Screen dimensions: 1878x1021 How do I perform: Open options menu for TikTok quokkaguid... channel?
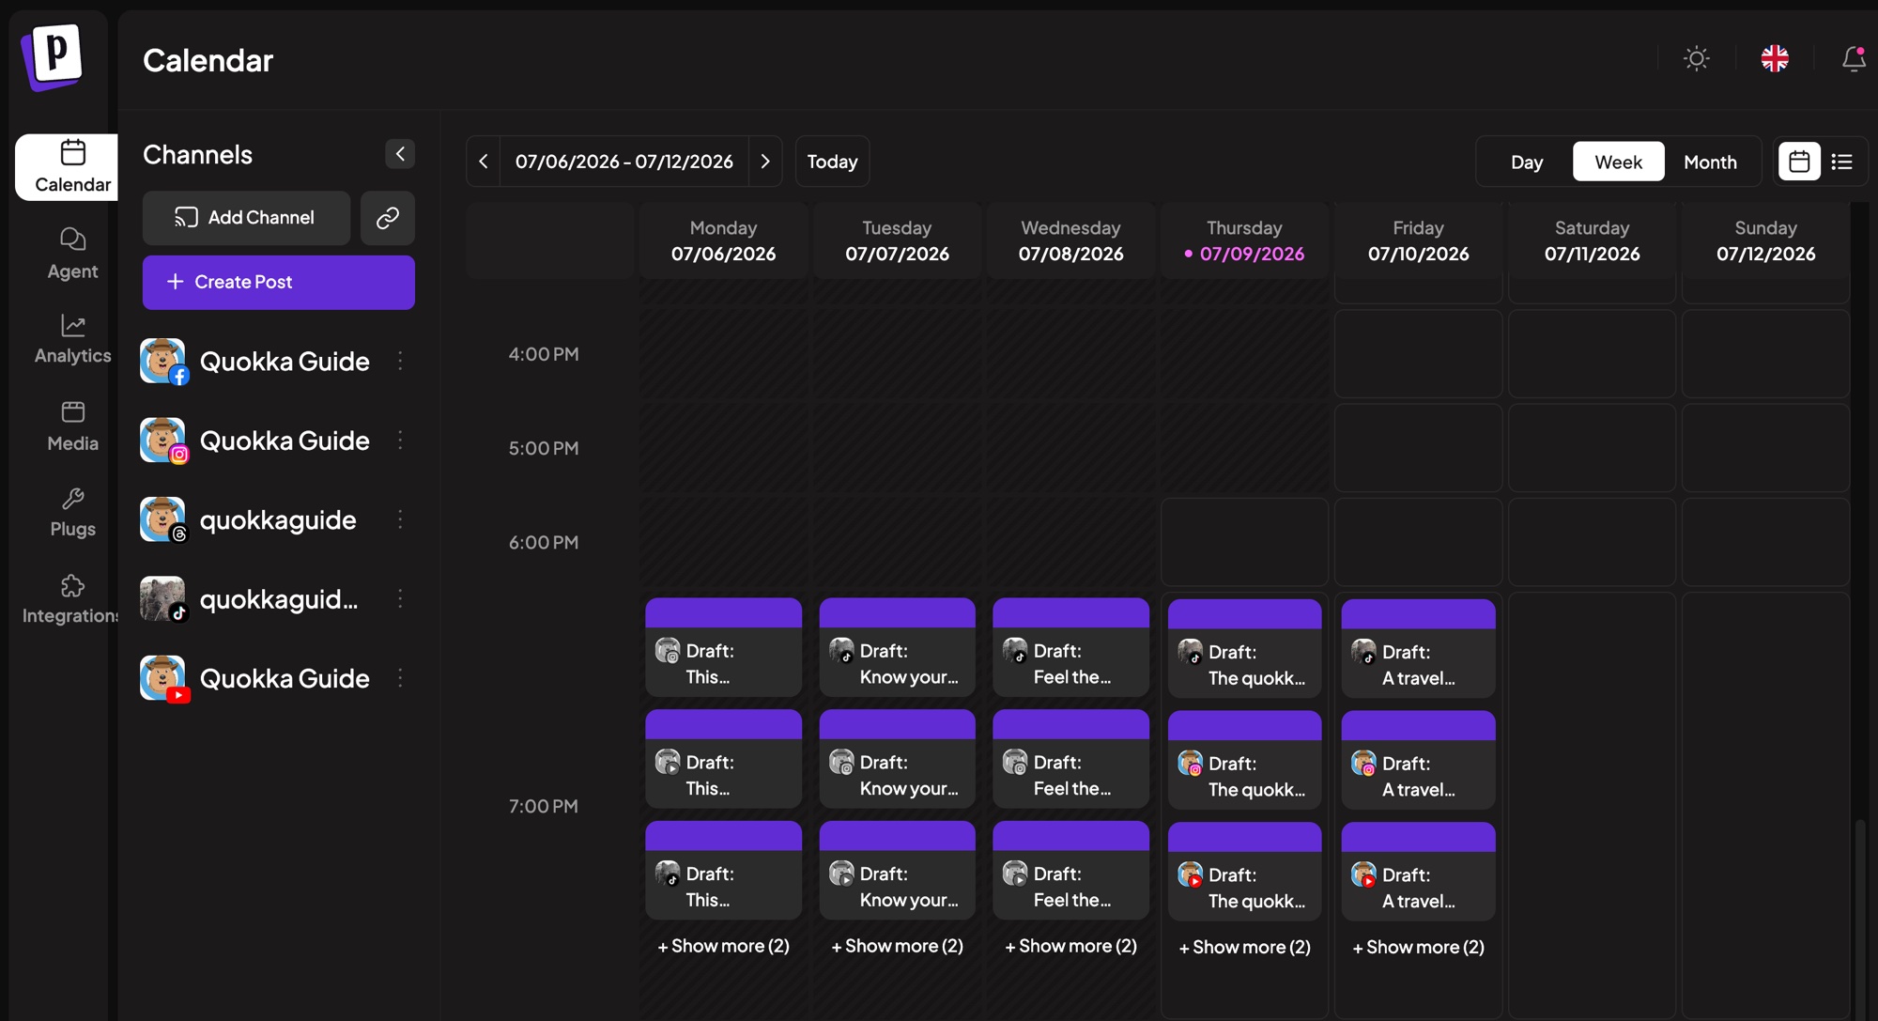(x=401, y=598)
